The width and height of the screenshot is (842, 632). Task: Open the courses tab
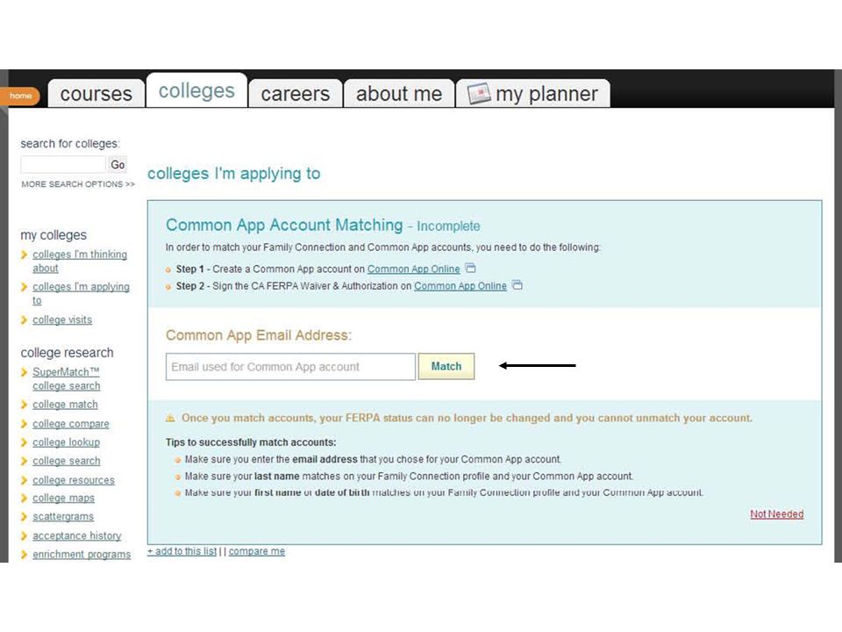[96, 94]
